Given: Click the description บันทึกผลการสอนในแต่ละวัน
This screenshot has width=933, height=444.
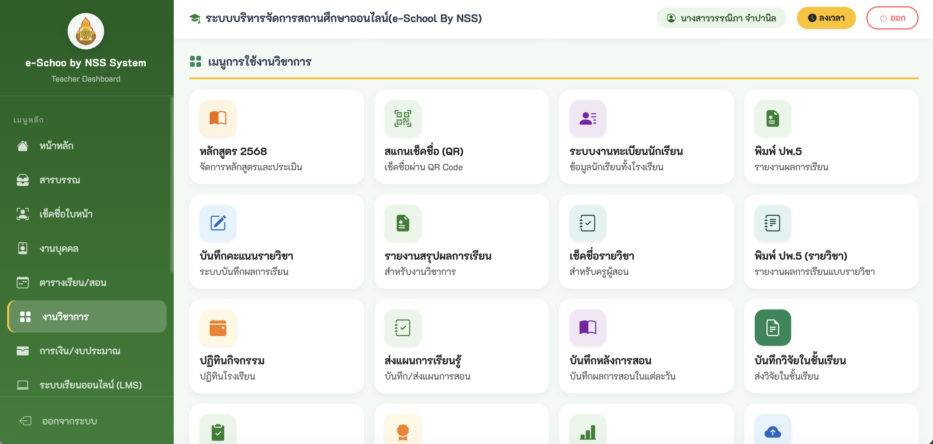Looking at the screenshot, I should (x=623, y=376).
